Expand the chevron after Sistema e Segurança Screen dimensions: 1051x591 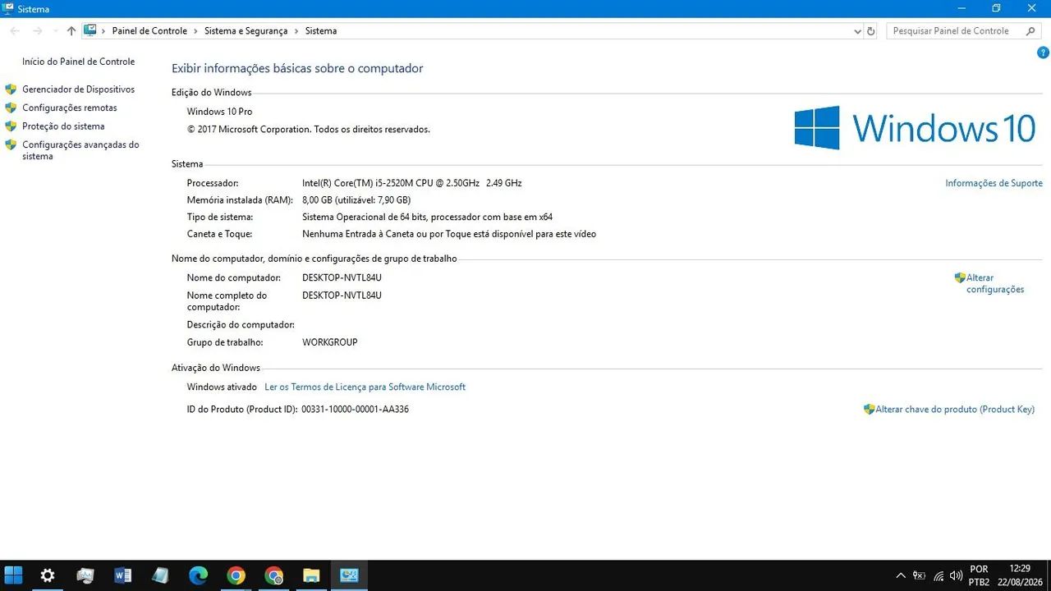(x=296, y=30)
